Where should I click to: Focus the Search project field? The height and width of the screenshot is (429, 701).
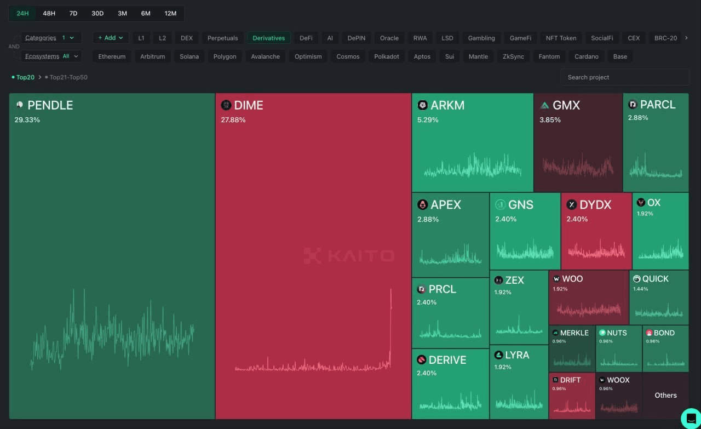(625, 77)
